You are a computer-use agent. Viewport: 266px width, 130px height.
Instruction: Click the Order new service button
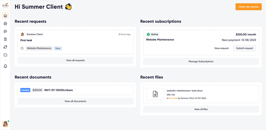(x=249, y=7)
